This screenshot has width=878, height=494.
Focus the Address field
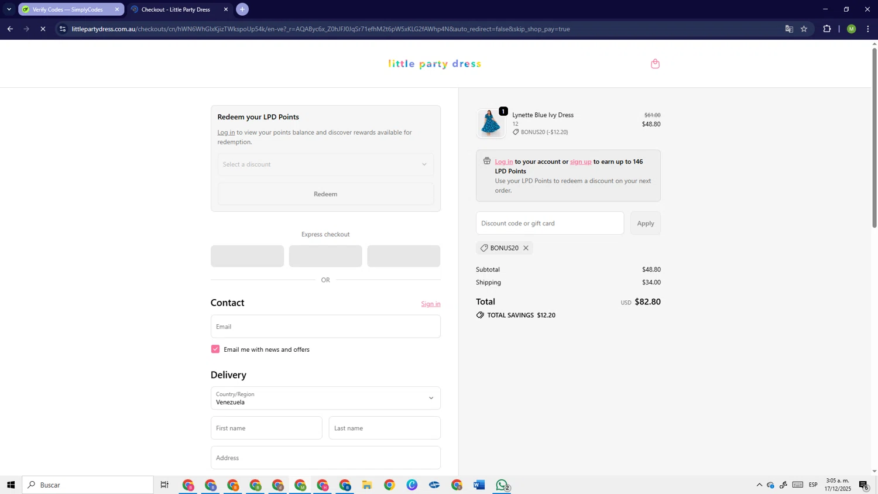click(325, 458)
